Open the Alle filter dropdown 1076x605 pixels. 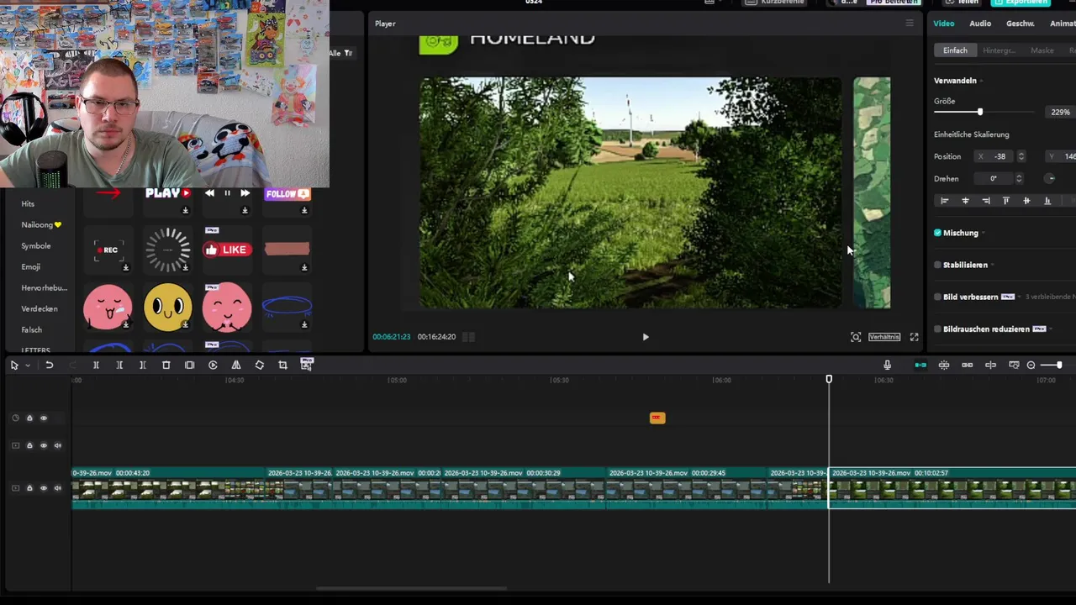pos(341,53)
